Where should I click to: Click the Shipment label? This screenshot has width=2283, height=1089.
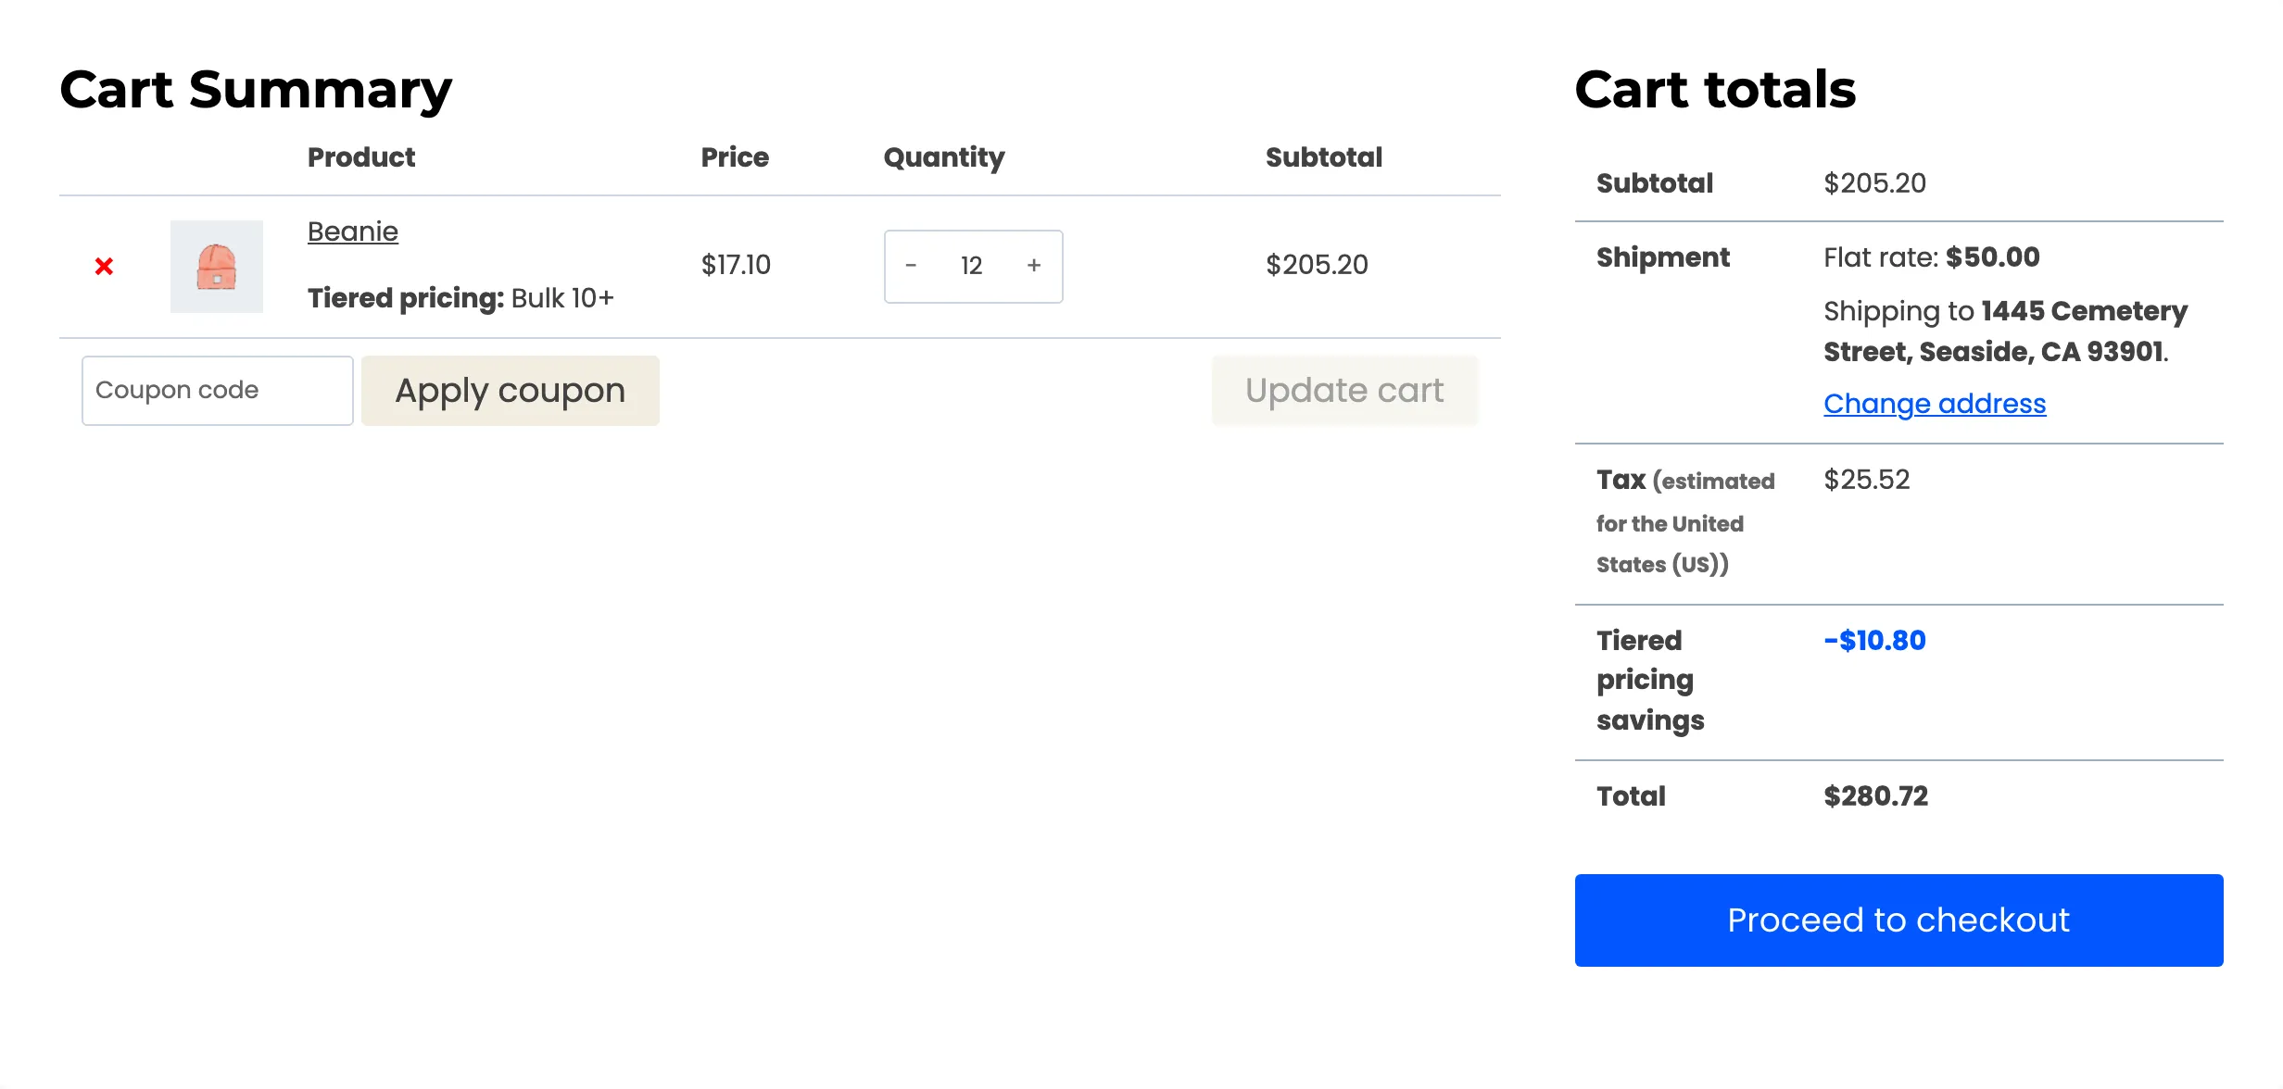pyautogui.click(x=1663, y=257)
